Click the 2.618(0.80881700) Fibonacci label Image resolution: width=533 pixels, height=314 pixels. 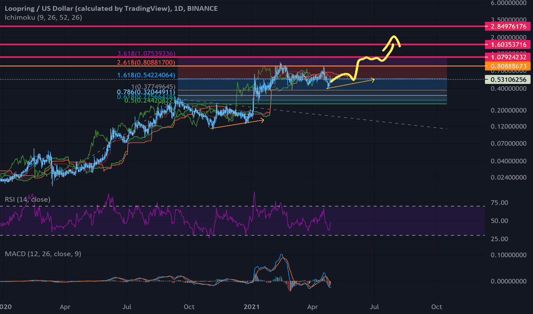pyautogui.click(x=146, y=62)
